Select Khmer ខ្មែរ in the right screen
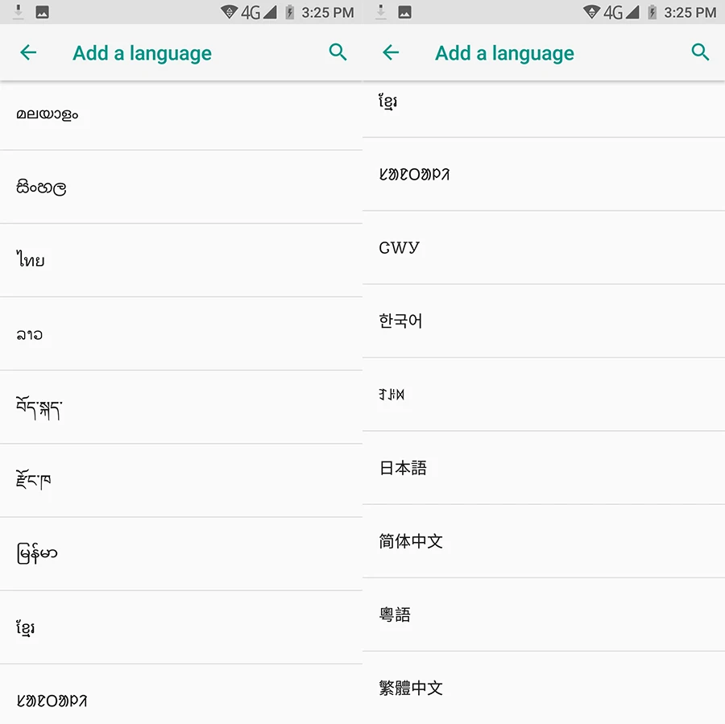725x724 pixels. (544, 109)
